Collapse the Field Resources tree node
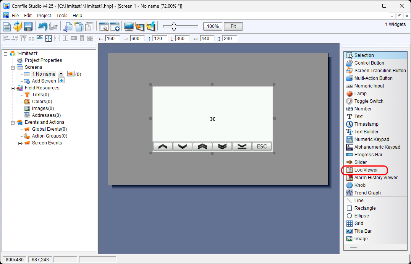This screenshot has height=264, width=411. pos(13,88)
